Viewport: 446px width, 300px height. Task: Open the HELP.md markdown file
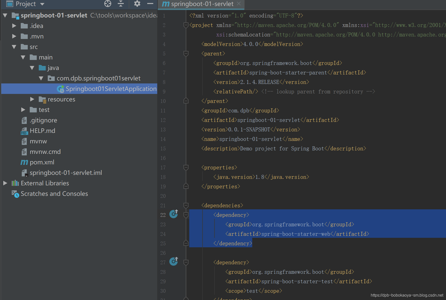point(42,131)
